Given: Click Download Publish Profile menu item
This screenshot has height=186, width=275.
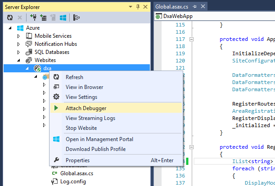Looking at the screenshot, I should coord(95,149).
